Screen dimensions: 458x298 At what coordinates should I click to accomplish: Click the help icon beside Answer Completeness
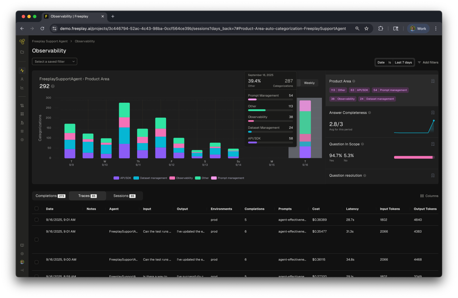point(370,113)
